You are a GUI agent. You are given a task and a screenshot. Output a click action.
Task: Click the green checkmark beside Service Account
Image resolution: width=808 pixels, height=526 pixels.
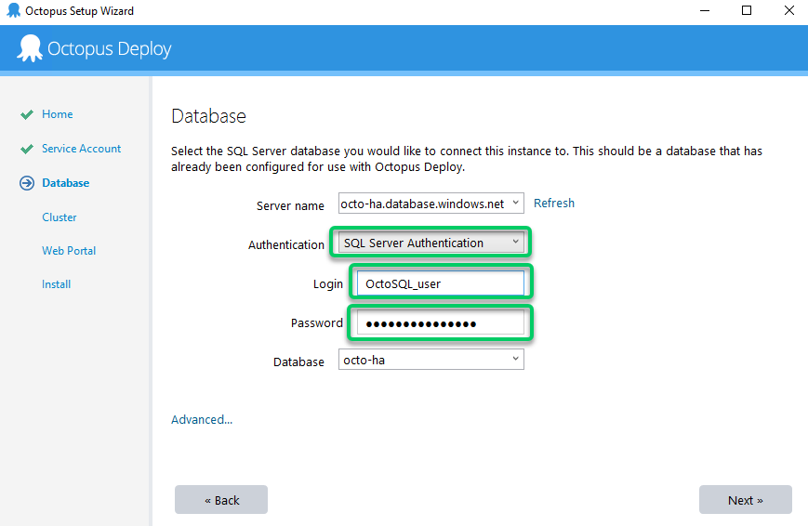(27, 150)
